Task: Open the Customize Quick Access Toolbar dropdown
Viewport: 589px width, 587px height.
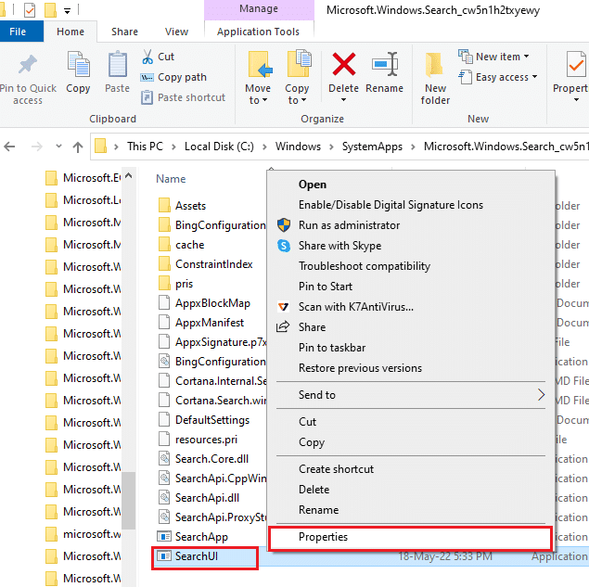Action: coord(67,11)
